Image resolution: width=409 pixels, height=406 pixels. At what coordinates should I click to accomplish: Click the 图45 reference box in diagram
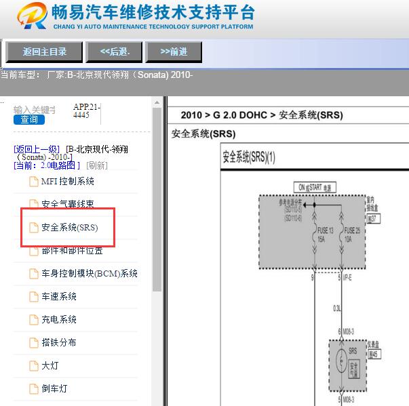(x=374, y=354)
